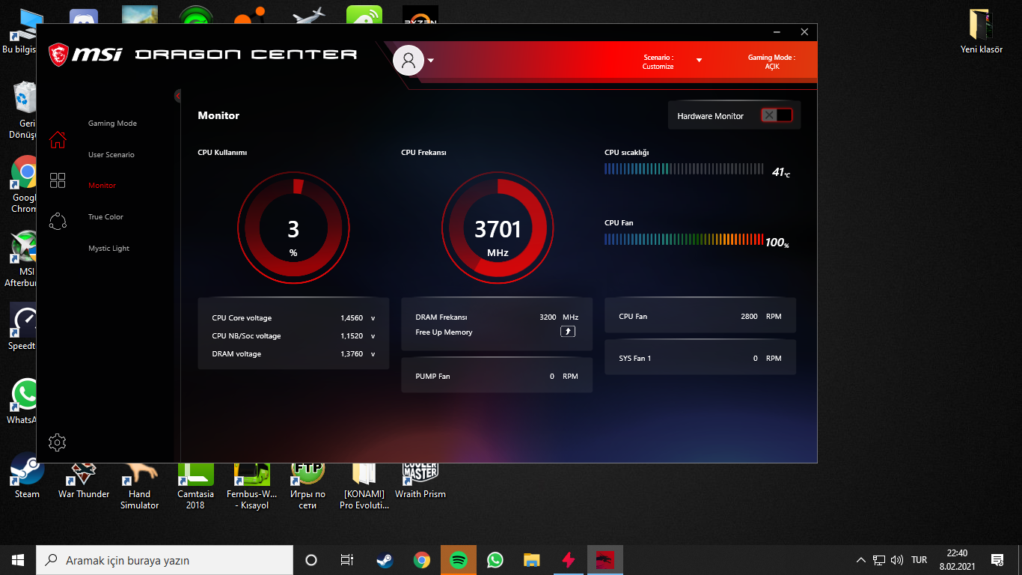The image size is (1022, 575).
Task: Click the Free Up Memory arrow icon
Action: [x=568, y=332]
